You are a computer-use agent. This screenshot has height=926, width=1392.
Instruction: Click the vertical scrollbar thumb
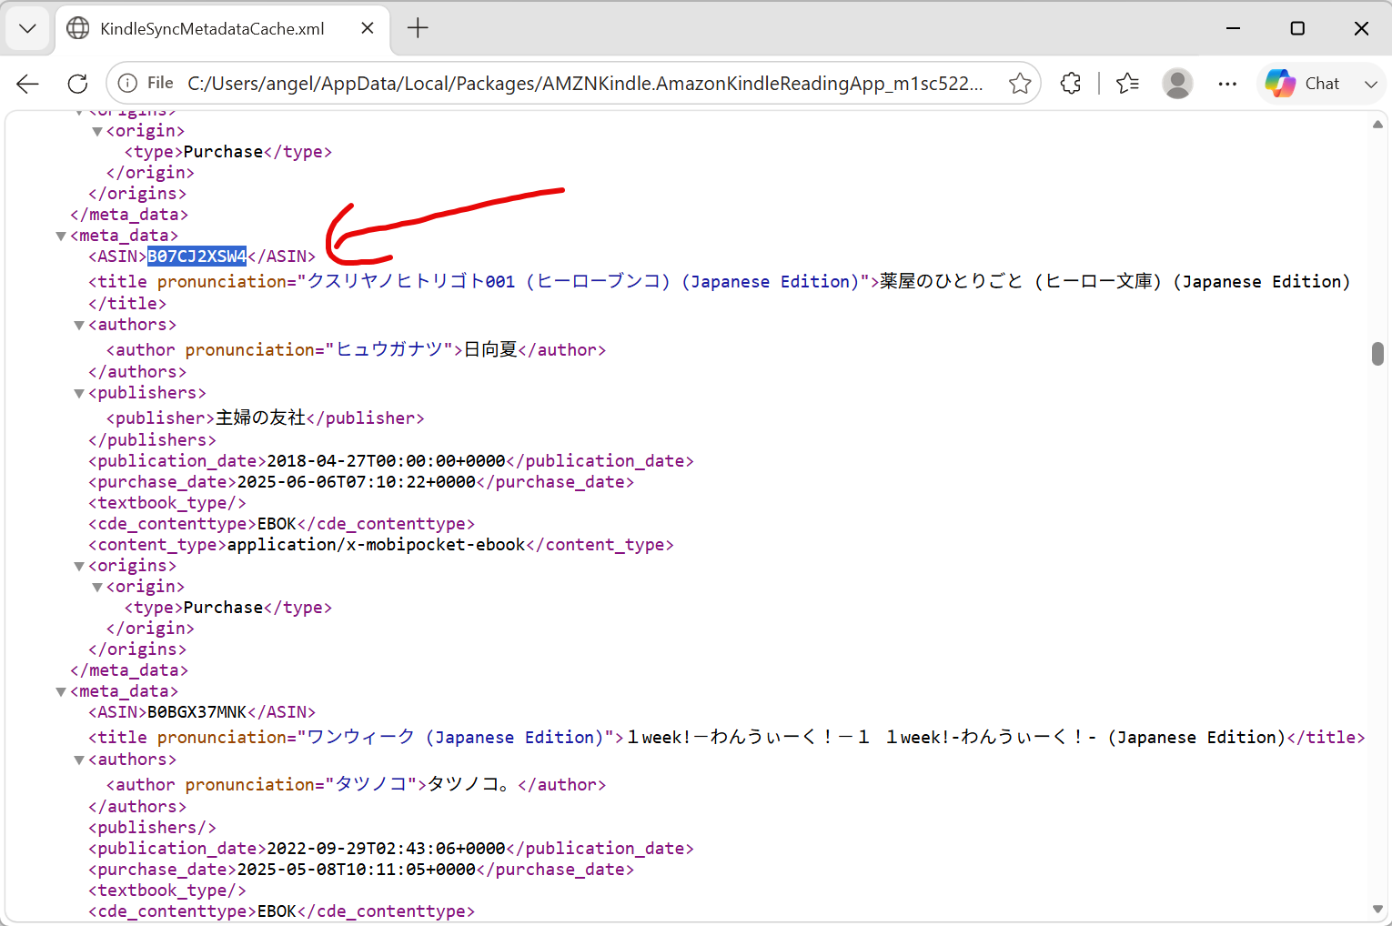pyautogui.click(x=1377, y=353)
